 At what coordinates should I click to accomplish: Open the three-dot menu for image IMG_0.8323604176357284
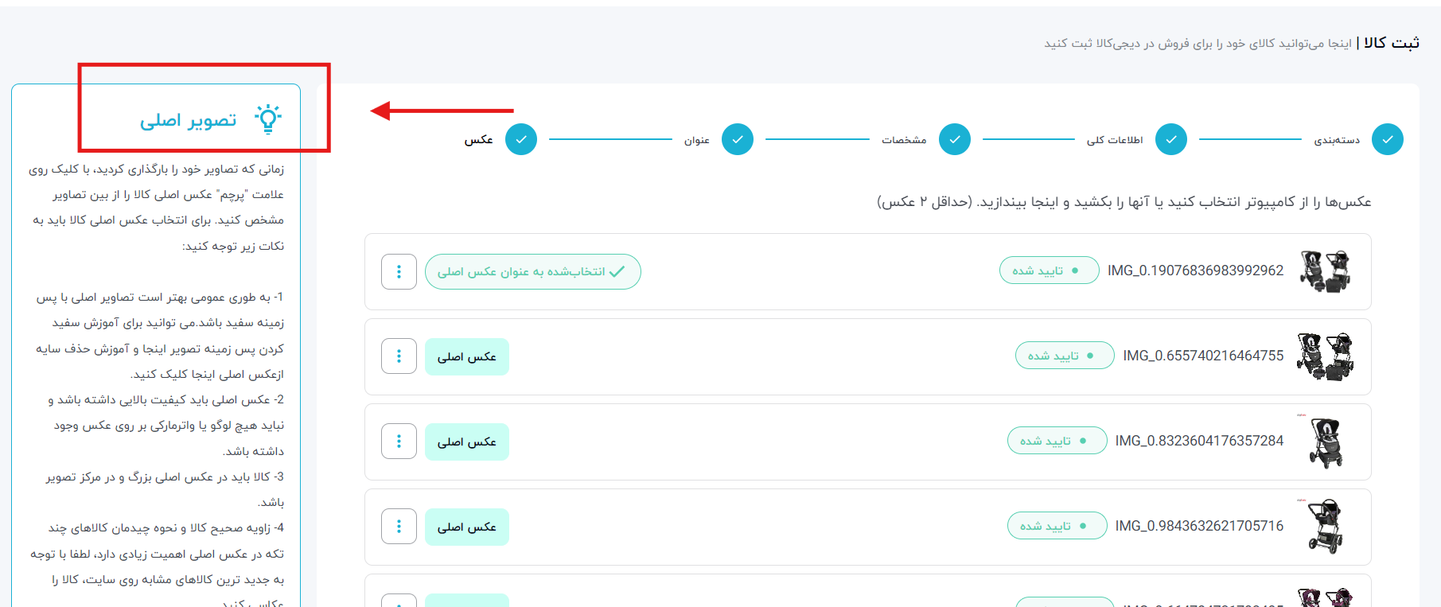399,442
